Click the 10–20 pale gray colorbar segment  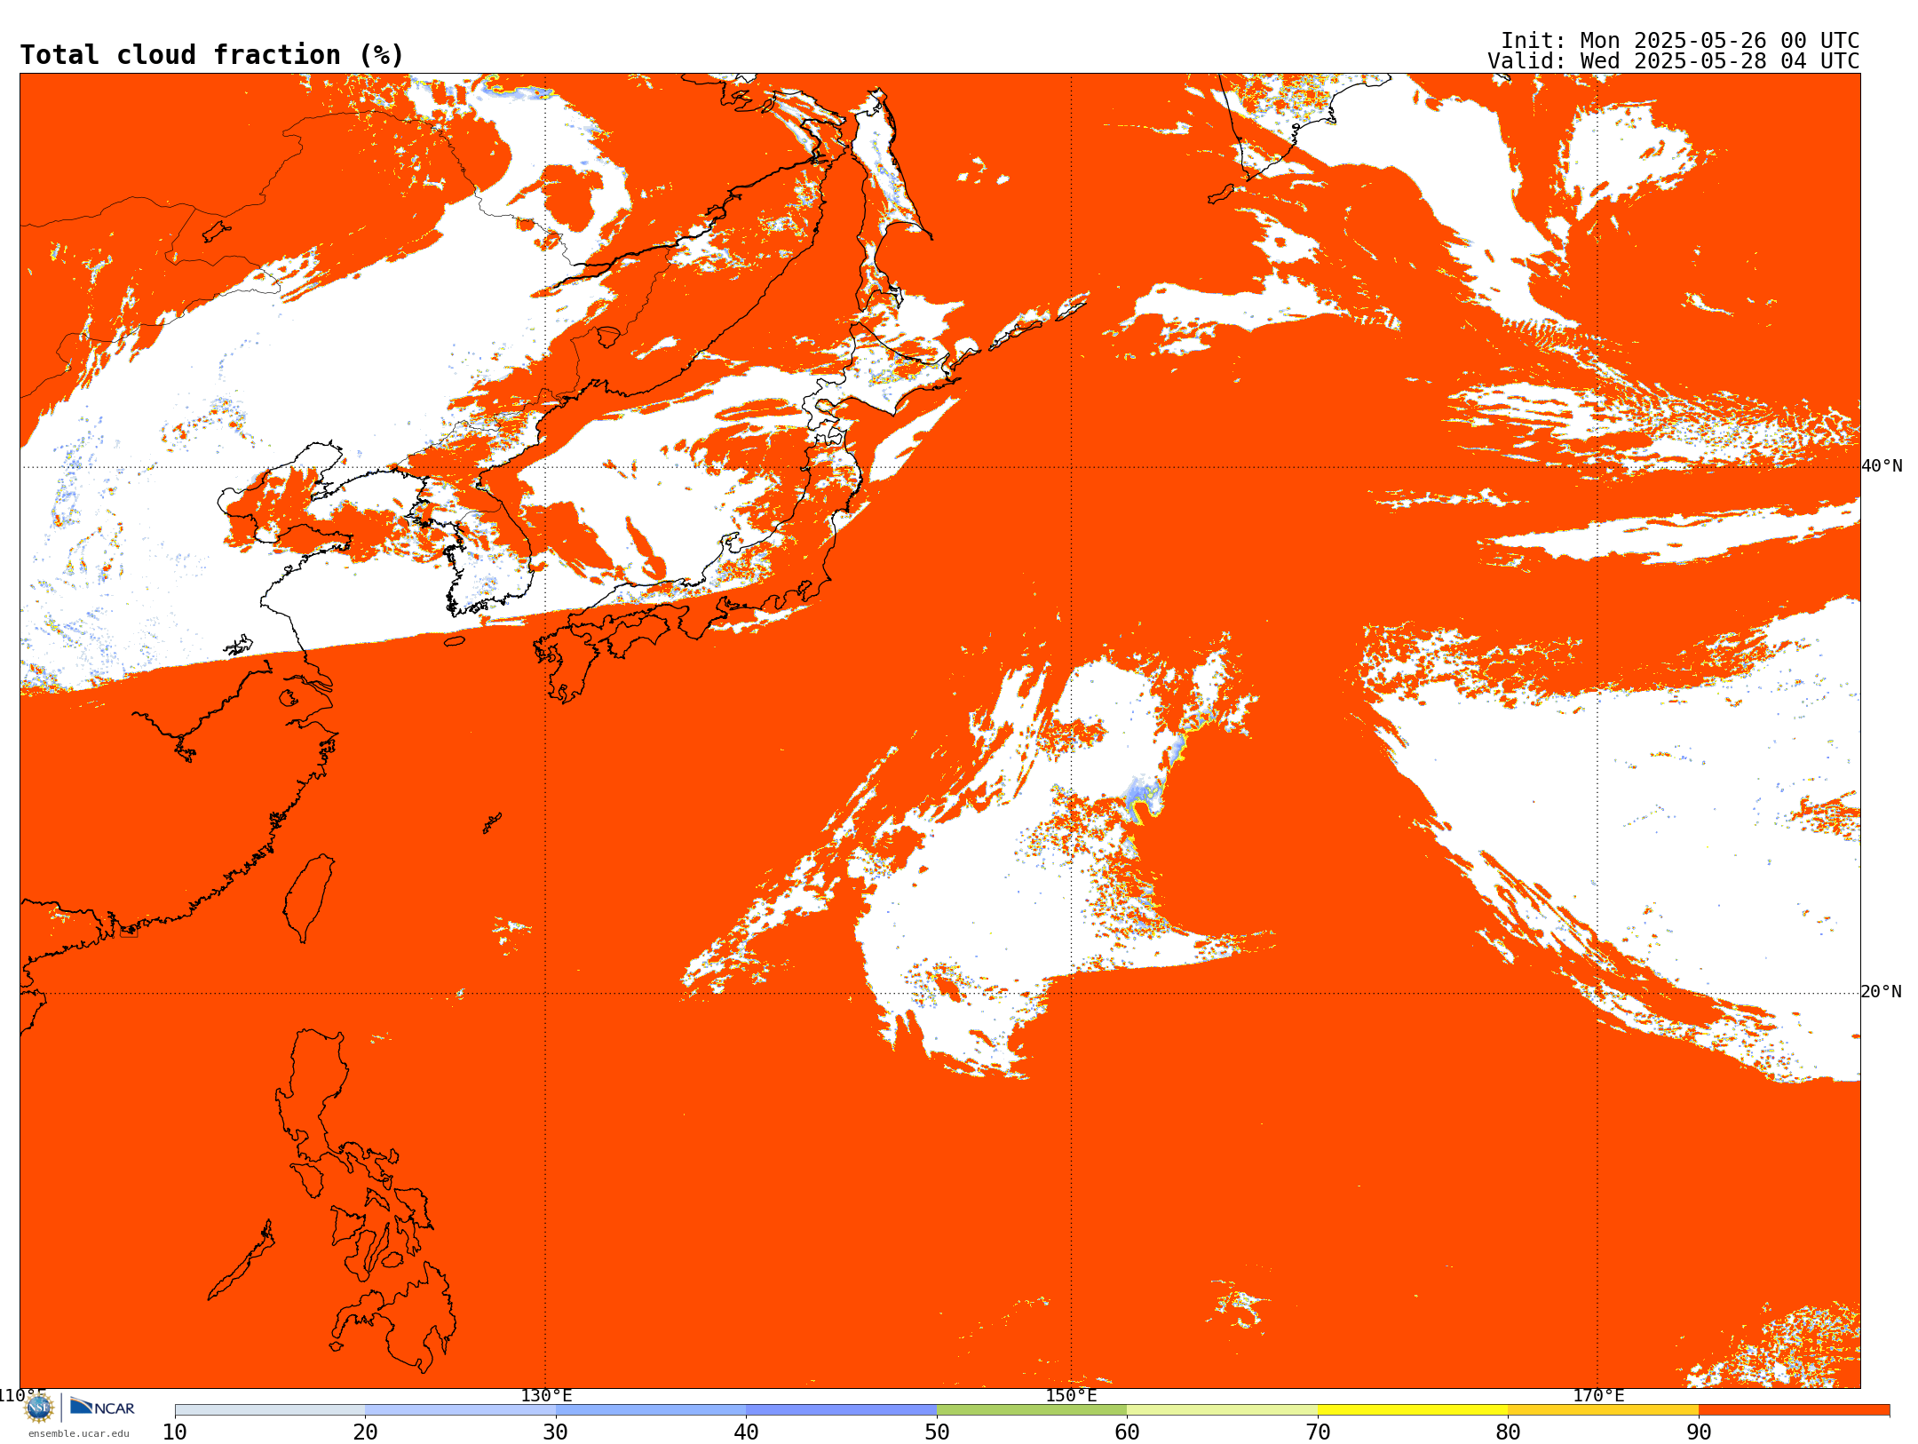pos(270,1410)
